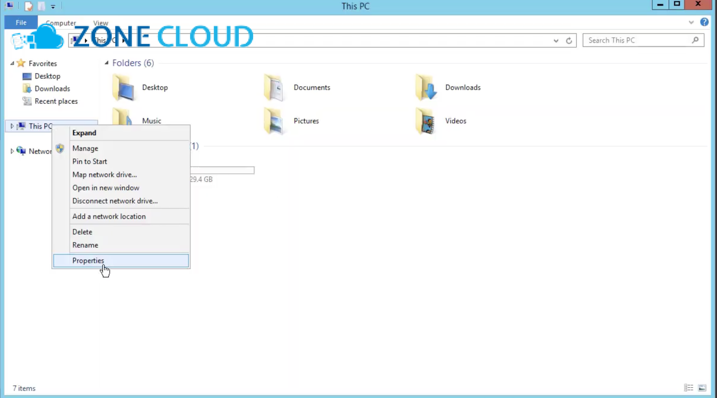Screen dimensions: 717x398
Task: Open address bar history dropdown
Action: click(556, 41)
